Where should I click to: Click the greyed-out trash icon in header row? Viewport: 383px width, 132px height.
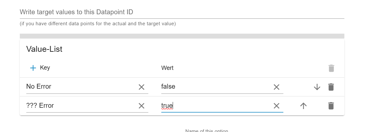click(331, 68)
